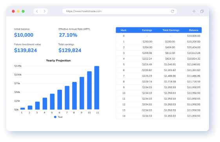Select the month 6 table row
Screen dimensions: 220x142
[159, 70]
